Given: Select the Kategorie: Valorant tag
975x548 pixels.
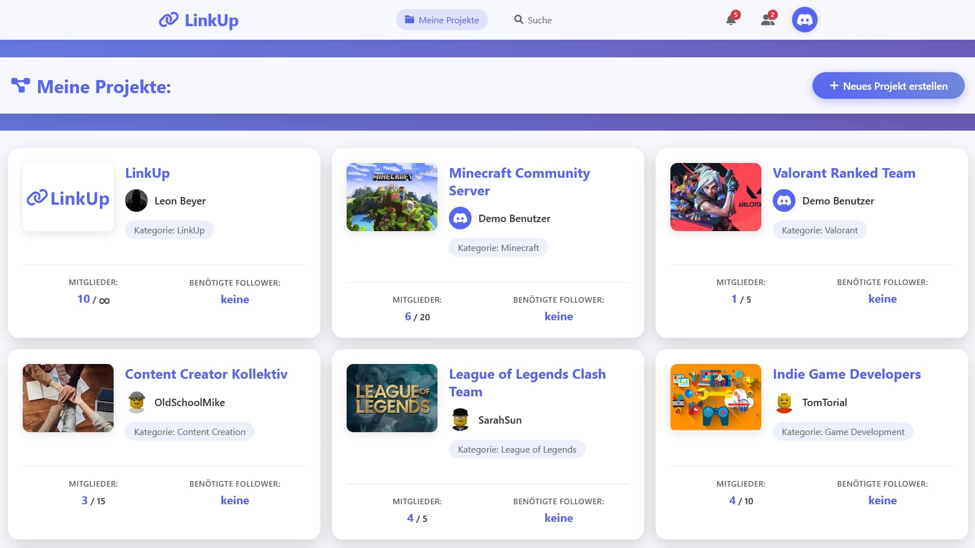Looking at the screenshot, I should (819, 230).
